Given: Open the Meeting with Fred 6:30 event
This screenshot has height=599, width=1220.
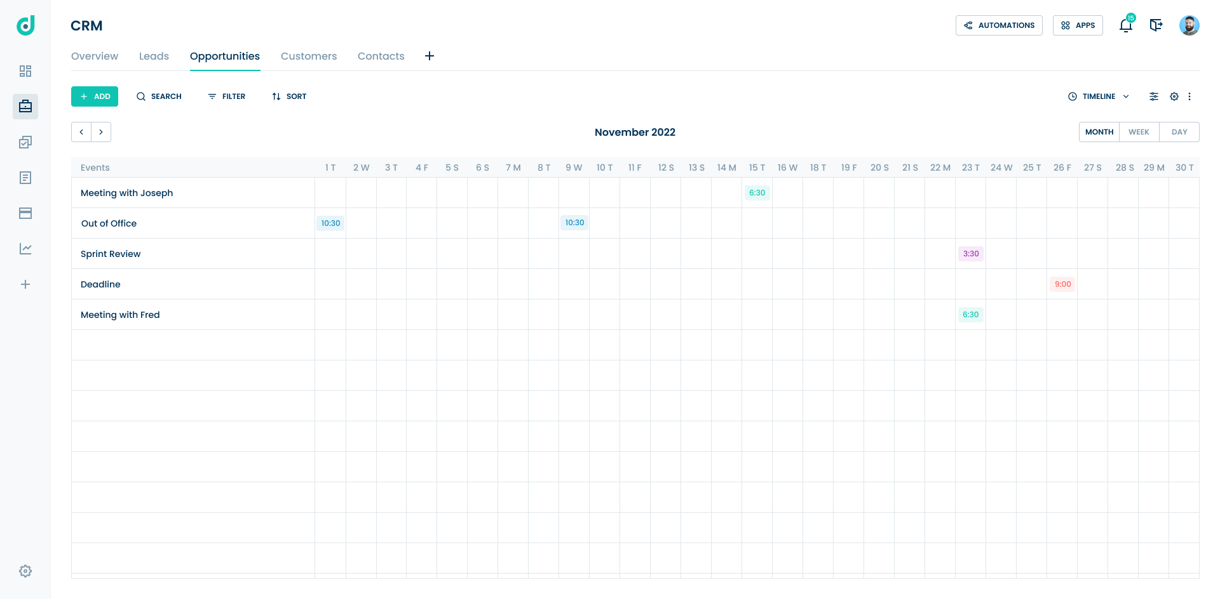Looking at the screenshot, I should click(x=971, y=315).
